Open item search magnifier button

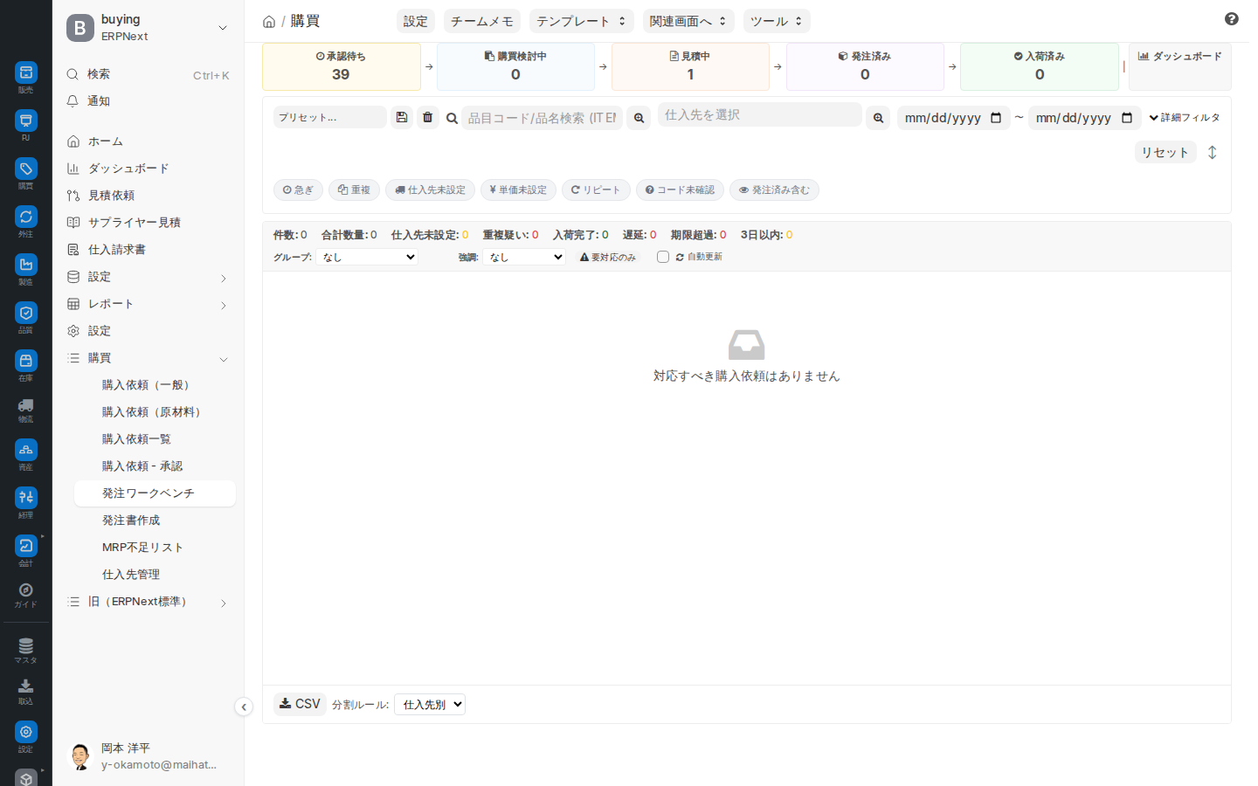pyautogui.click(x=639, y=118)
